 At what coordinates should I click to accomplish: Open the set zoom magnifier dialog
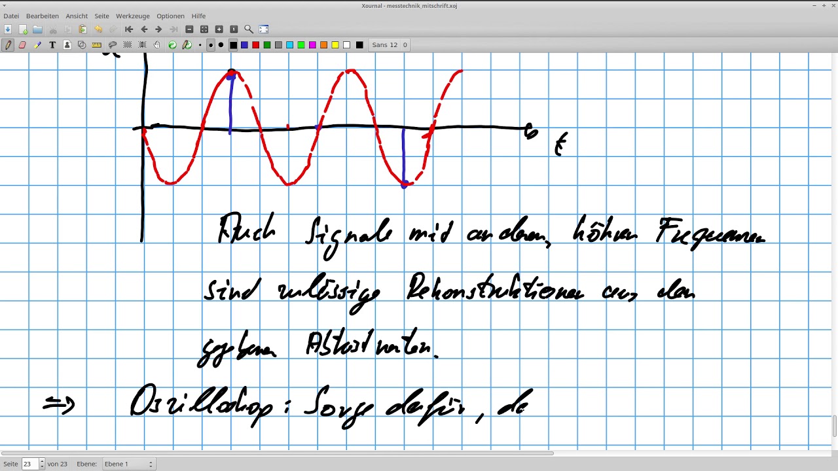249,29
